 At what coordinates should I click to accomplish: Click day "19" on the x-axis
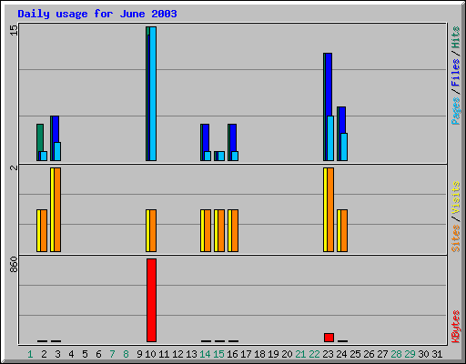pyautogui.click(x=273, y=354)
